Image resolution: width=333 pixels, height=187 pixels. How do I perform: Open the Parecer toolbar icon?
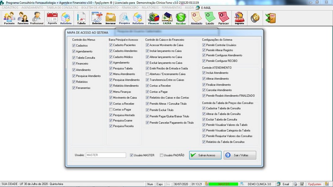click(224, 18)
